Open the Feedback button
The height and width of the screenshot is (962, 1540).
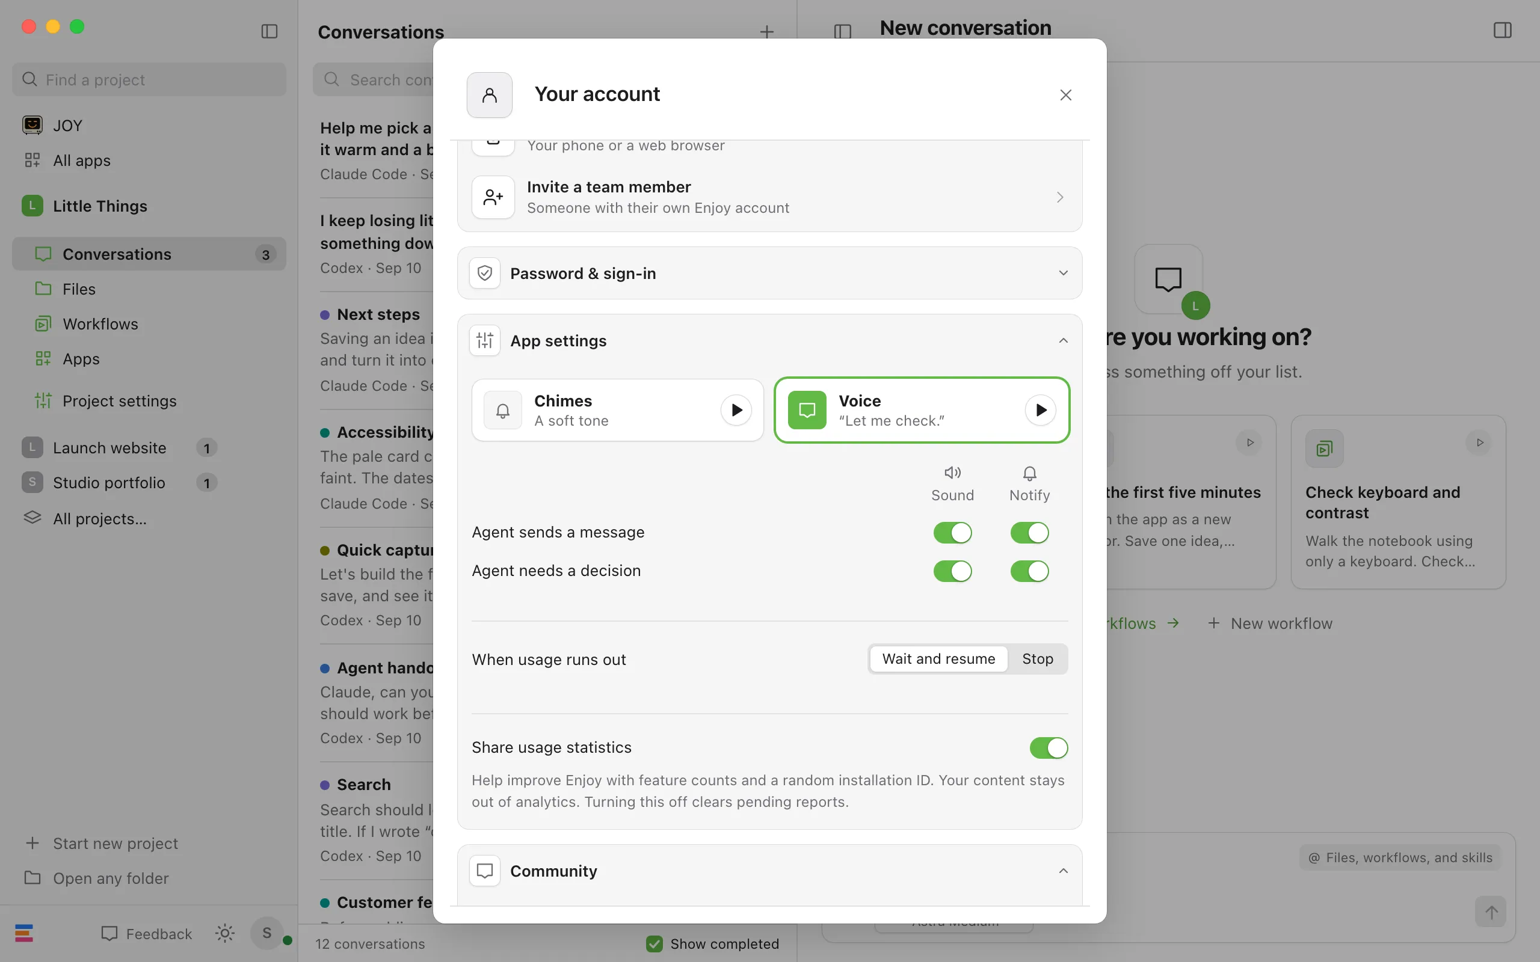coord(146,933)
